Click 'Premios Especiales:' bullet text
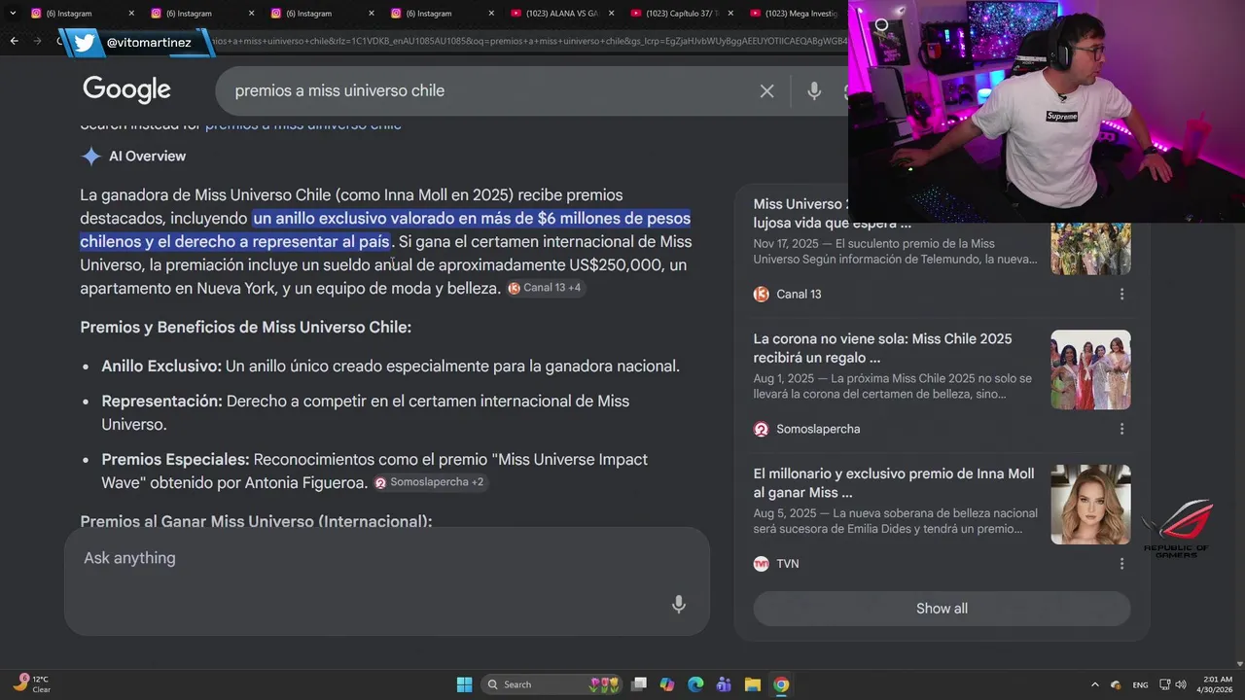 click(x=175, y=459)
